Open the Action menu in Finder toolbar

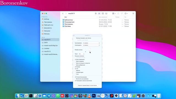126,13
